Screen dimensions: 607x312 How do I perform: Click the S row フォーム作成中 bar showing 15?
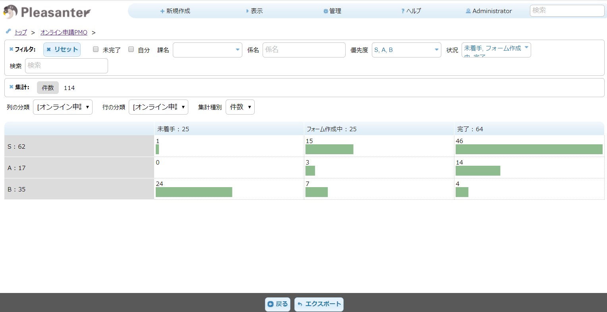click(329, 149)
